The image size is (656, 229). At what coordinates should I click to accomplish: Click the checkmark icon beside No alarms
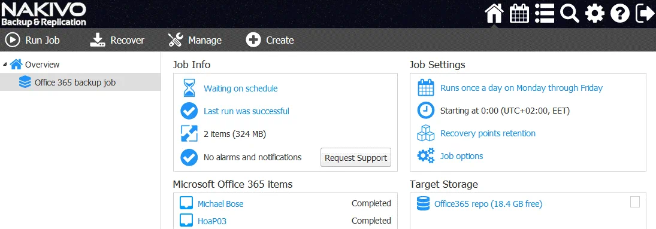(189, 157)
